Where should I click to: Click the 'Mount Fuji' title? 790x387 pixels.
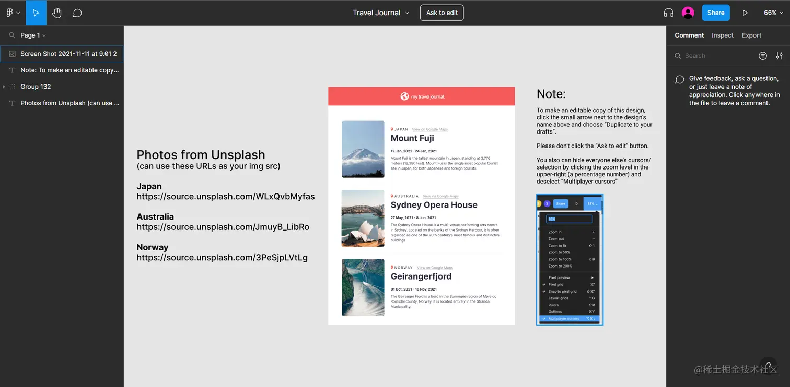click(412, 138)
